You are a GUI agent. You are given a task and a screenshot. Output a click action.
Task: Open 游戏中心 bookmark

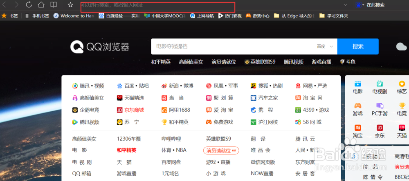[257, 16]
